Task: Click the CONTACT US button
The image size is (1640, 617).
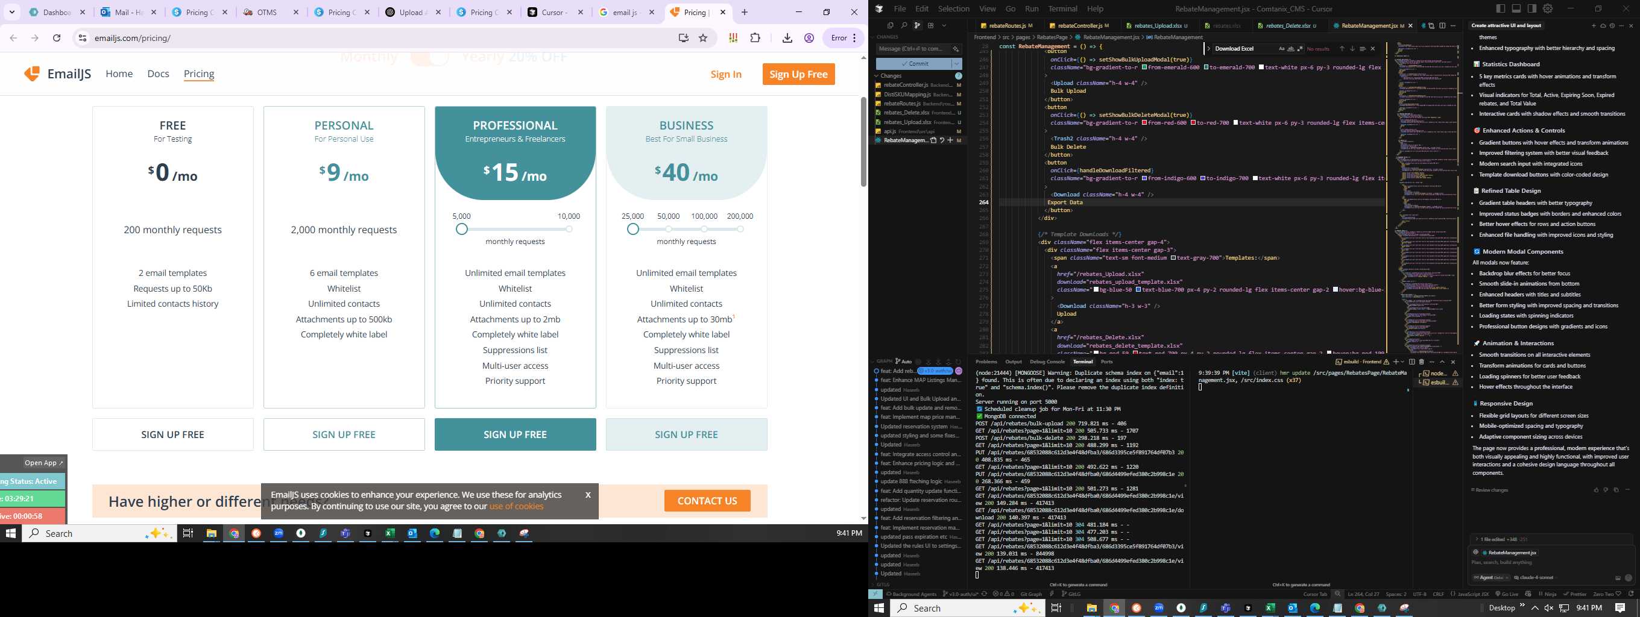Action: [707, 501]
